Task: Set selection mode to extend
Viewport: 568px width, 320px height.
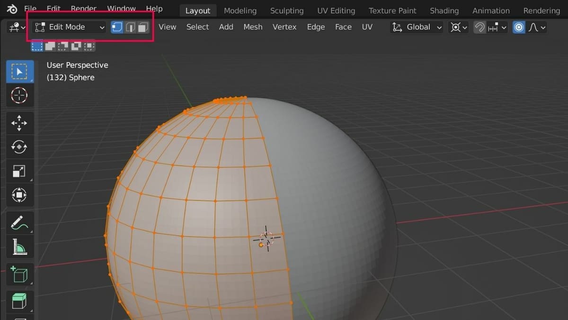Action: coord(50,46)
